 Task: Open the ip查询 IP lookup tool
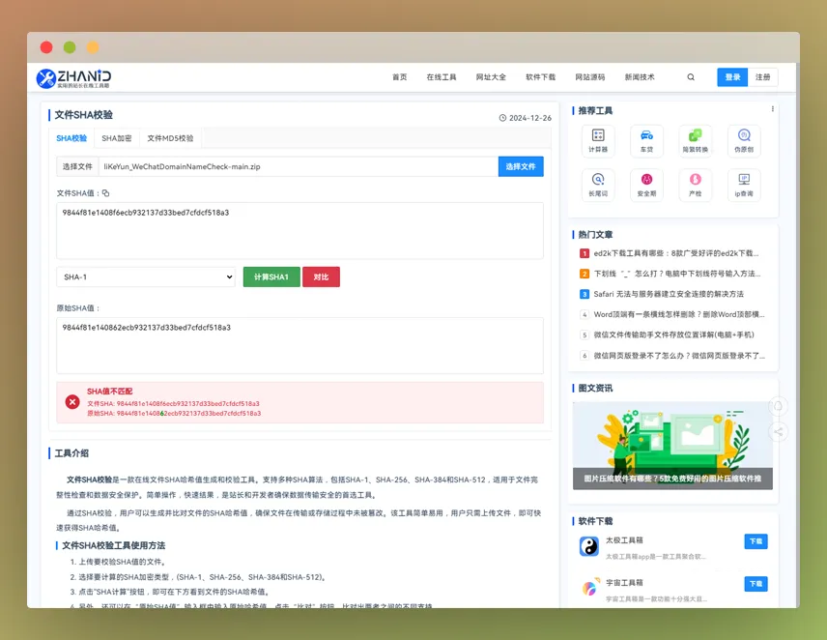tap(745, 184)
